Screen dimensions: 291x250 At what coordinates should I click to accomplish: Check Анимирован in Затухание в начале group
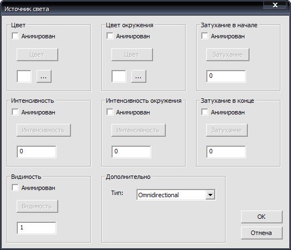pyautogui.click(x=205, y=36)
